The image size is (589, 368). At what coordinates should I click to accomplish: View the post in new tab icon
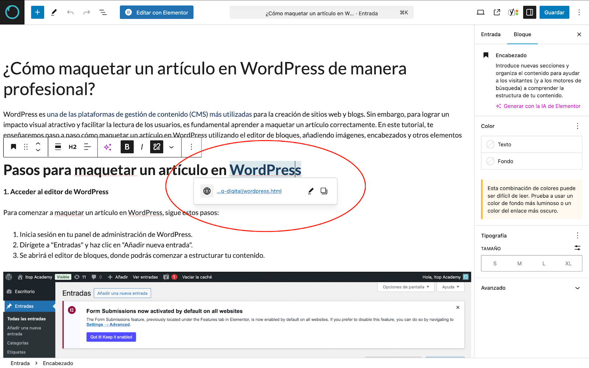tap(497, 13)
